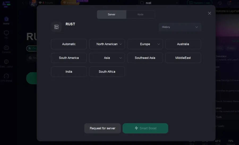The width and height of the screenshot is (239, 145).
Task: Close the server selection dialog
Action: 210,13
